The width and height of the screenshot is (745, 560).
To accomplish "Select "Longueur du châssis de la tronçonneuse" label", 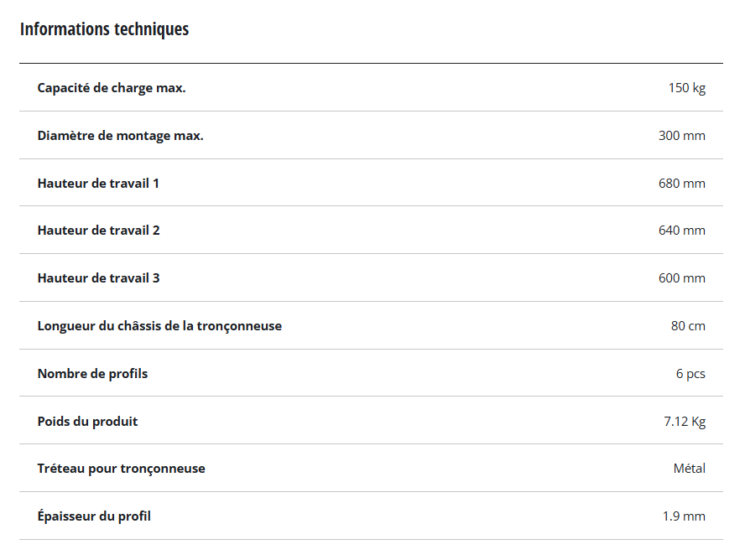I will pyautogui.click(x=159, y=326).
